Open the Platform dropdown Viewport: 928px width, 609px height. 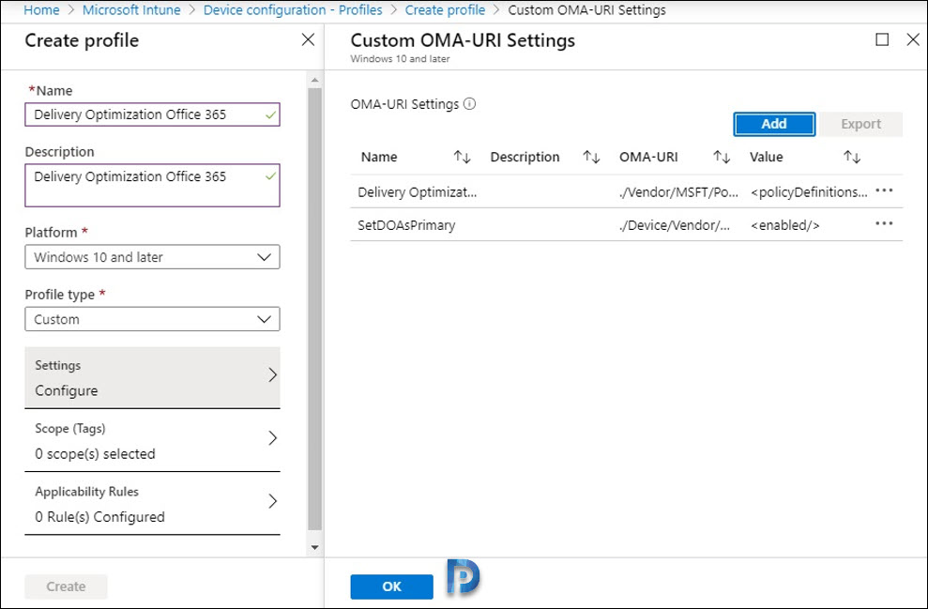coord(152,257)
